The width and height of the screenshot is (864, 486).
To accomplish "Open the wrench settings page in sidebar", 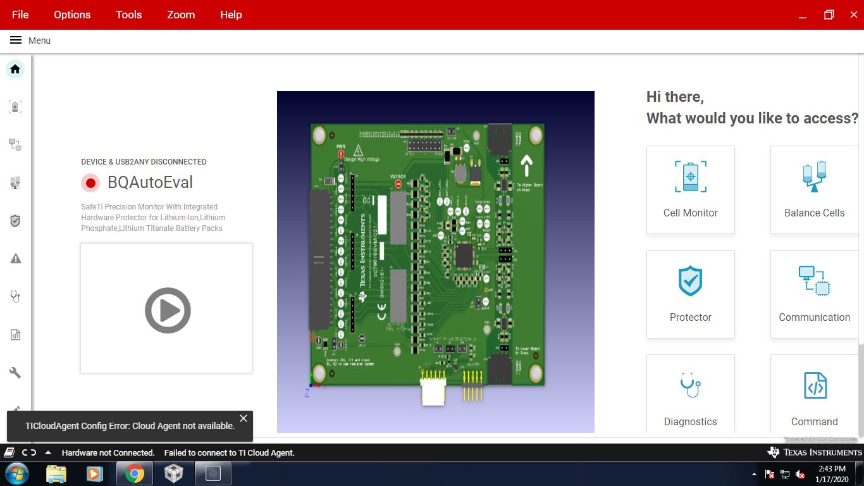I will pyautogui.click(x=15, y=373).
